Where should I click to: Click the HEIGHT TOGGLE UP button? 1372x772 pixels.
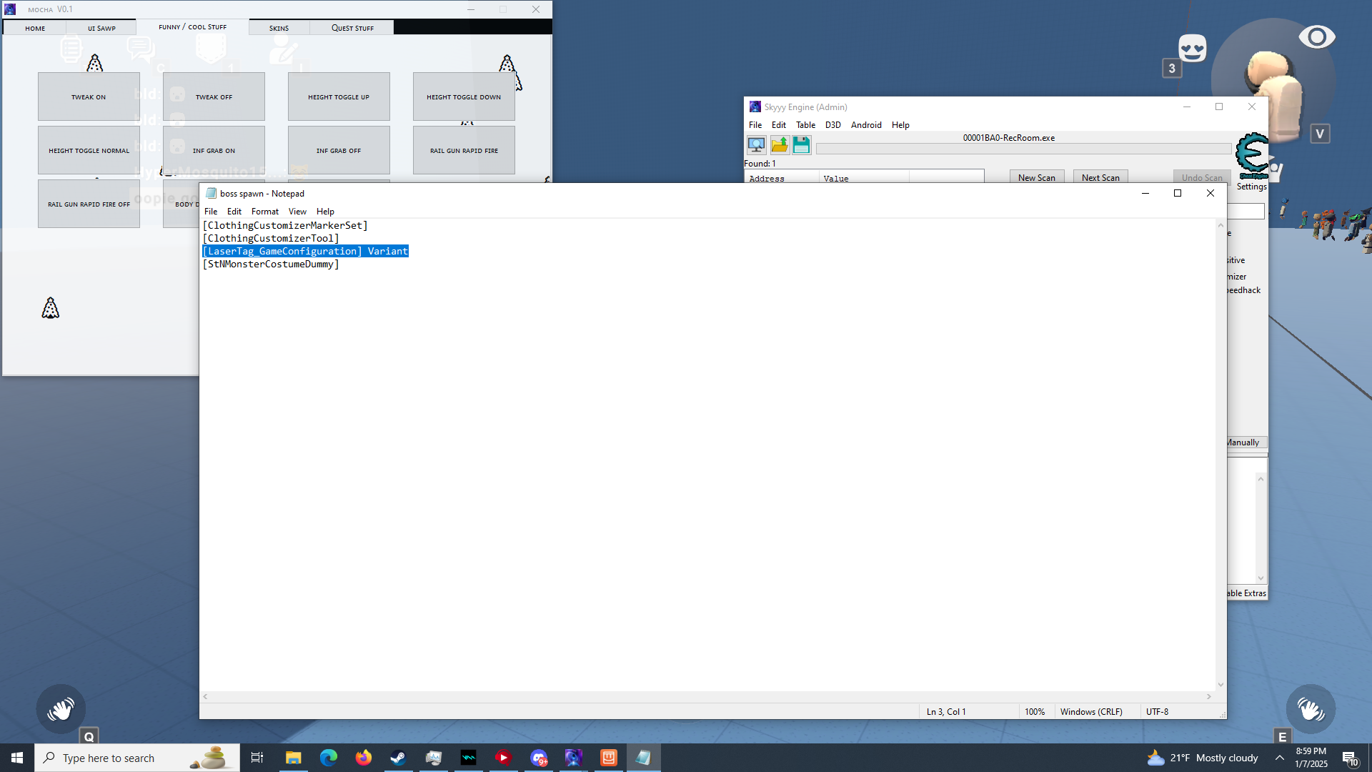[339, 96]
